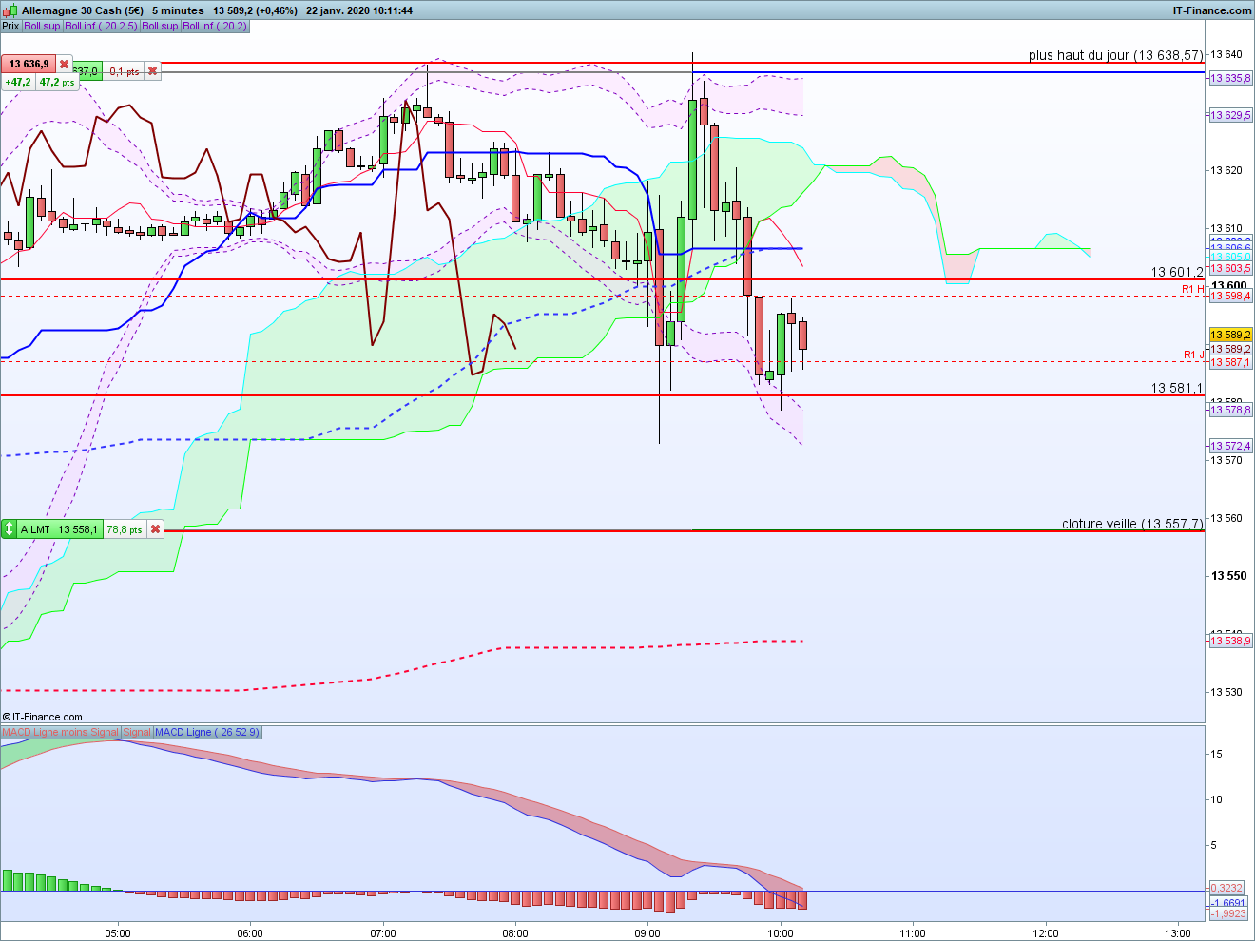
Task: Select the Prix indicator label
Action: (10, 26)
